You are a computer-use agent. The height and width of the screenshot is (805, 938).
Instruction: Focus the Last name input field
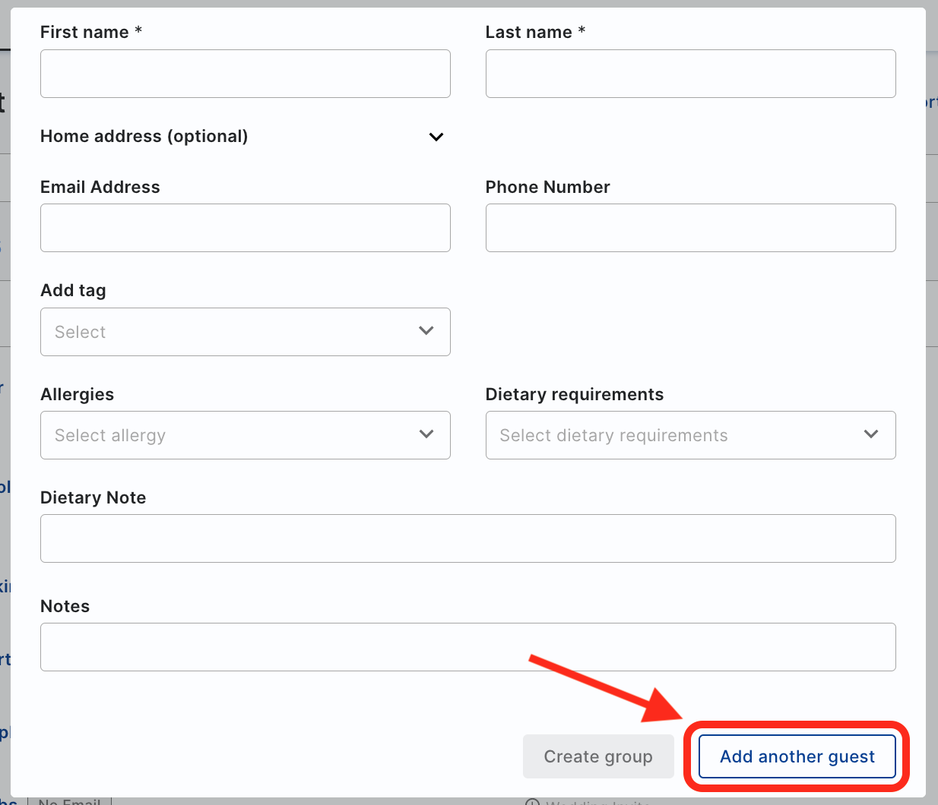point(691,74)
